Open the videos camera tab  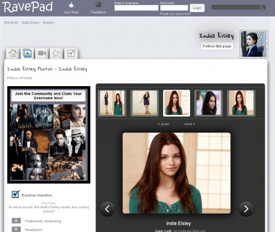(x=42, y=54)
